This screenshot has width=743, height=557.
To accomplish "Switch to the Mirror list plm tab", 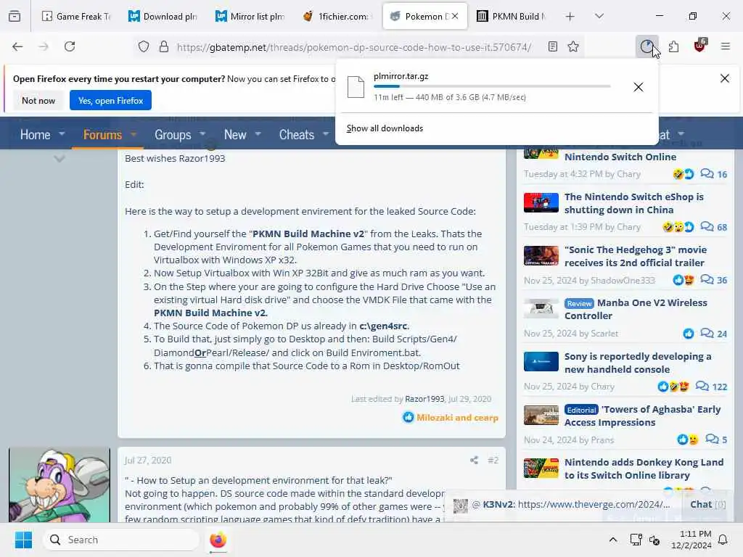I will tap(250, 16).
